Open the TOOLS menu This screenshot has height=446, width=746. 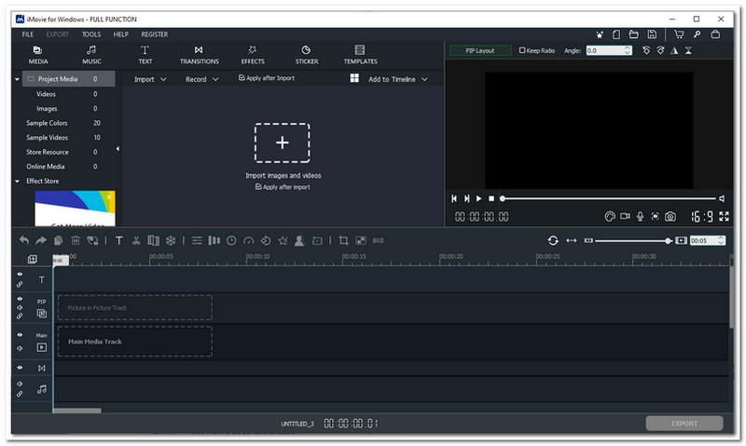coord(90,34)
